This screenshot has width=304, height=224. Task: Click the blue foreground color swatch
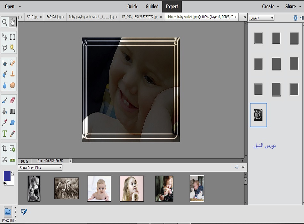click(x=7, y=175)
